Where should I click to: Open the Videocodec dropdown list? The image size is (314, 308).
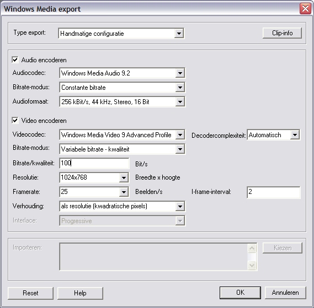point(122,135)
